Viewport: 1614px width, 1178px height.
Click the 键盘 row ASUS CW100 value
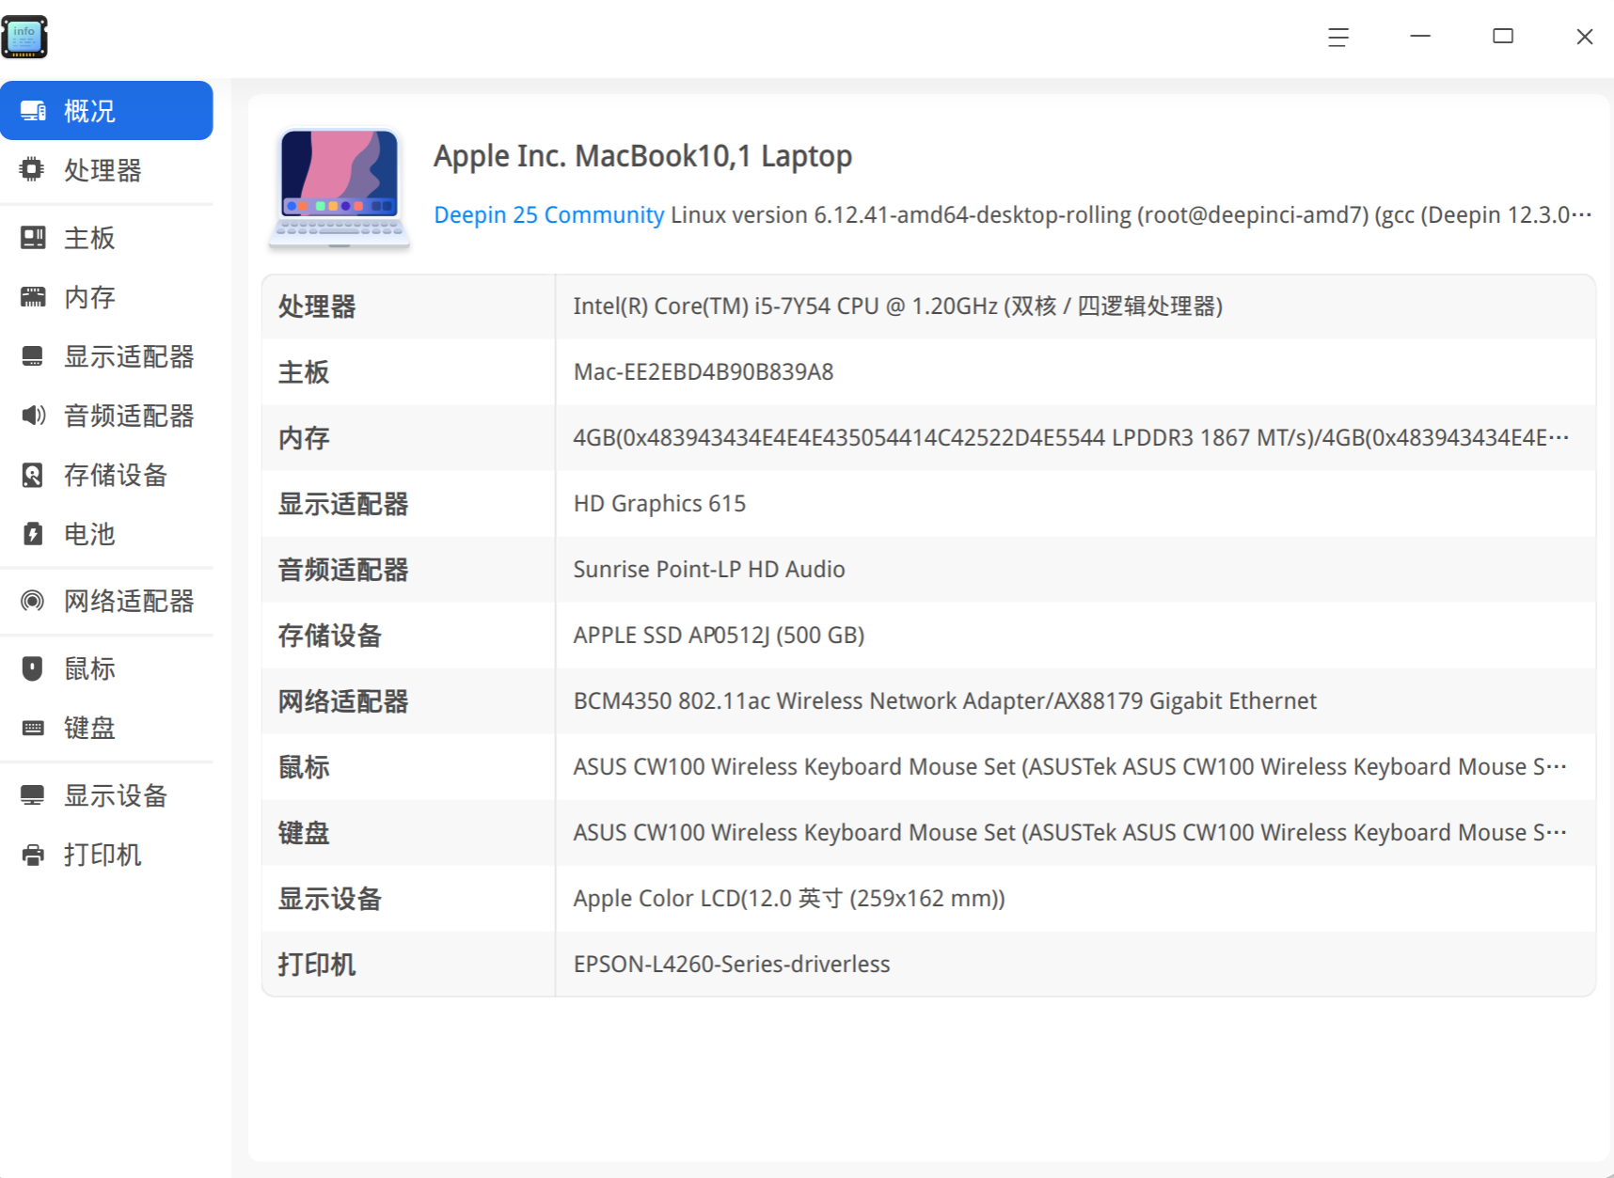coord(1070,833)
